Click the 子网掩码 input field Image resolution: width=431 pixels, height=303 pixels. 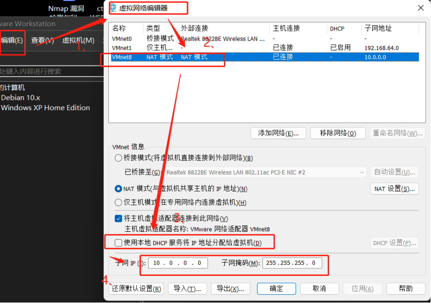click(292, 263)
